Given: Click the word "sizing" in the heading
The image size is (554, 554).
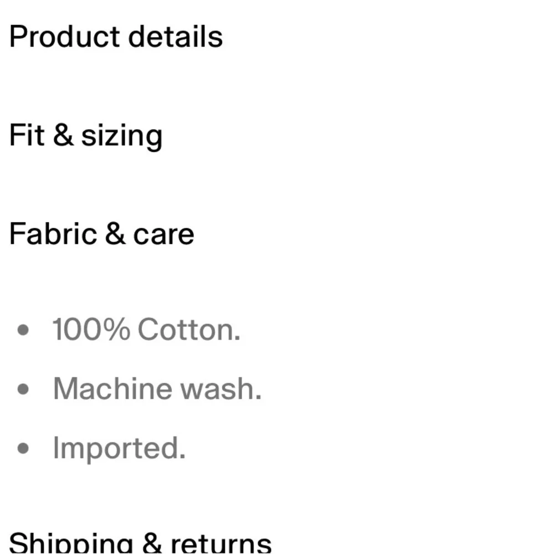Looking at the screenshot, I should (x=122, y=137).
